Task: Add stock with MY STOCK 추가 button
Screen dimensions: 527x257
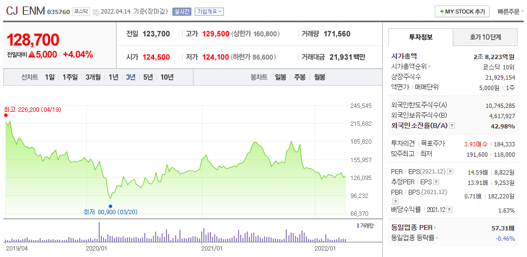Action: click(462, 11)
